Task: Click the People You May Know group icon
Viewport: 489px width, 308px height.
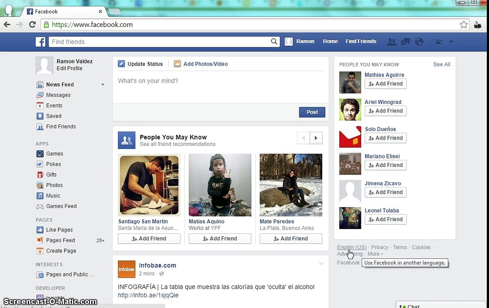Action: click(127, 140)
